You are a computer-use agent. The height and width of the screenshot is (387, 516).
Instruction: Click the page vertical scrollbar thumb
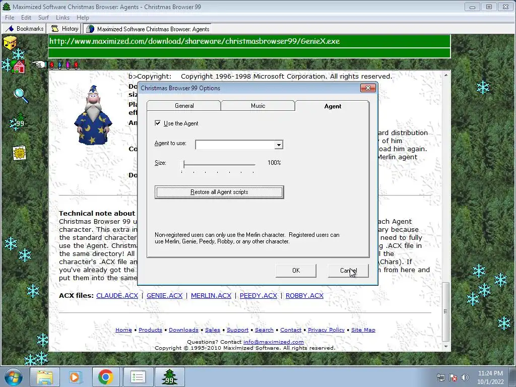pos(446,311)
